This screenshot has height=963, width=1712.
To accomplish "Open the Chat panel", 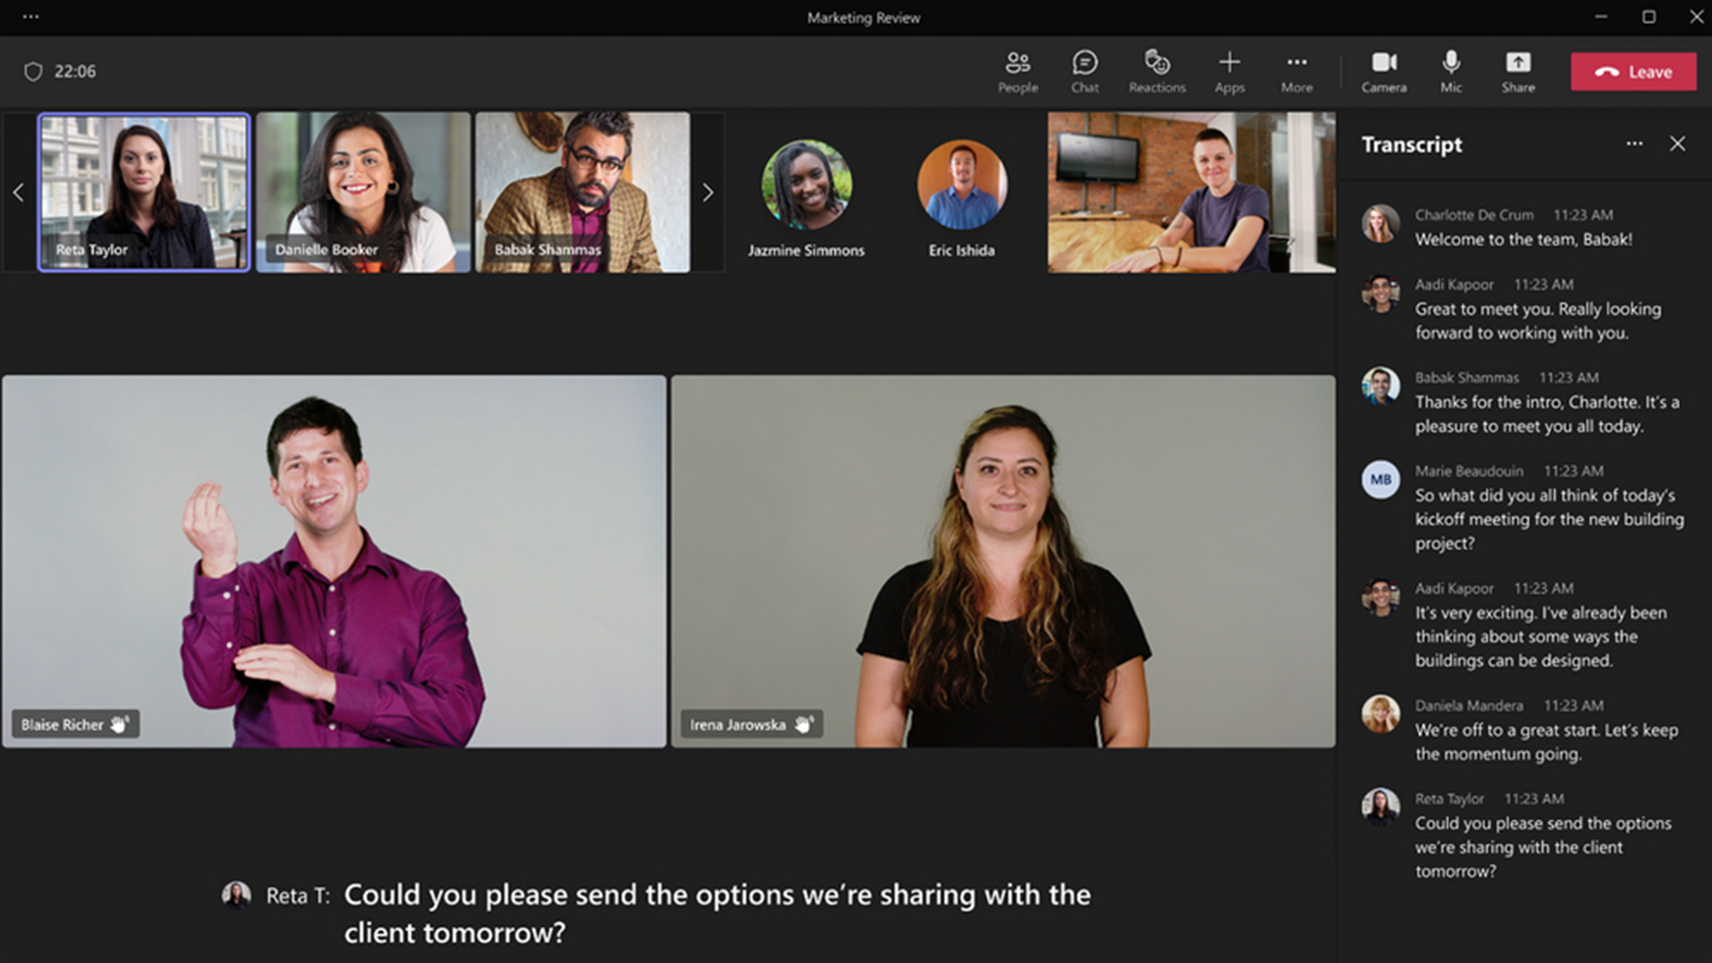I will tap(1082, 70).
